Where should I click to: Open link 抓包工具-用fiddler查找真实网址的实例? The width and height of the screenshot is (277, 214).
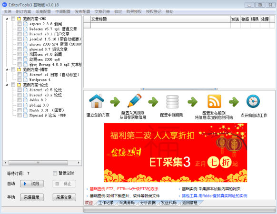pyautogui.click(x=215, y=195)
